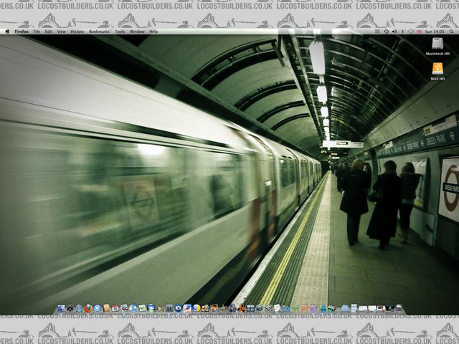
Task: Open the Spaces grid Dock icon
Action: (250, 308)
